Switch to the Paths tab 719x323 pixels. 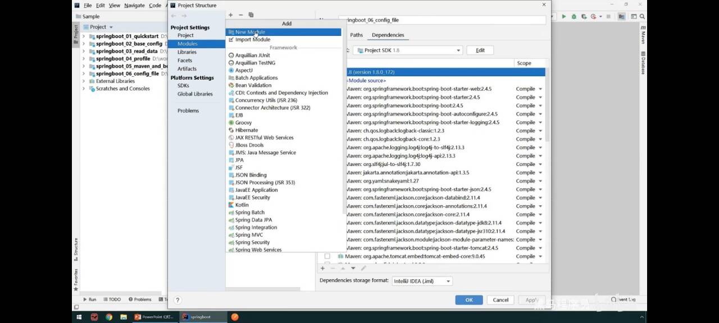pyautogui.click(x=357, y=35)
